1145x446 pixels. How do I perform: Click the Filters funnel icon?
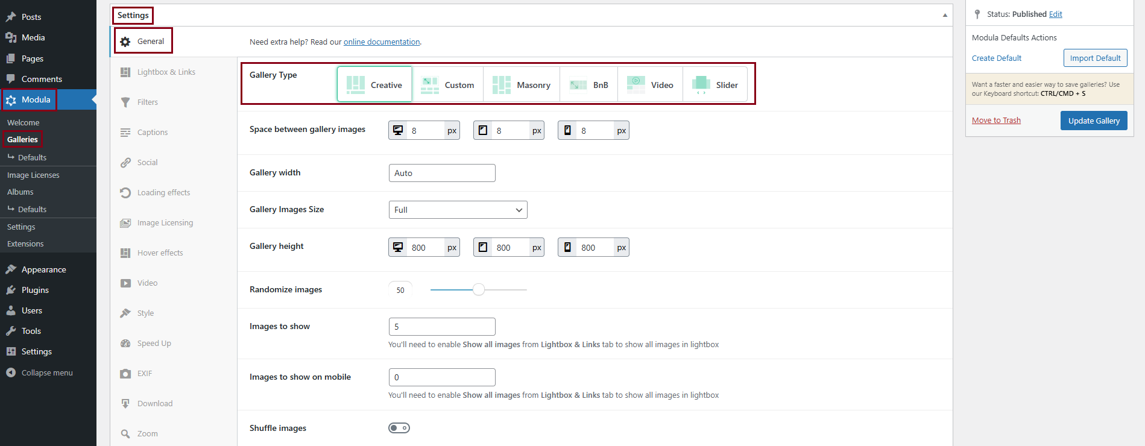click(x=125, y=102)
